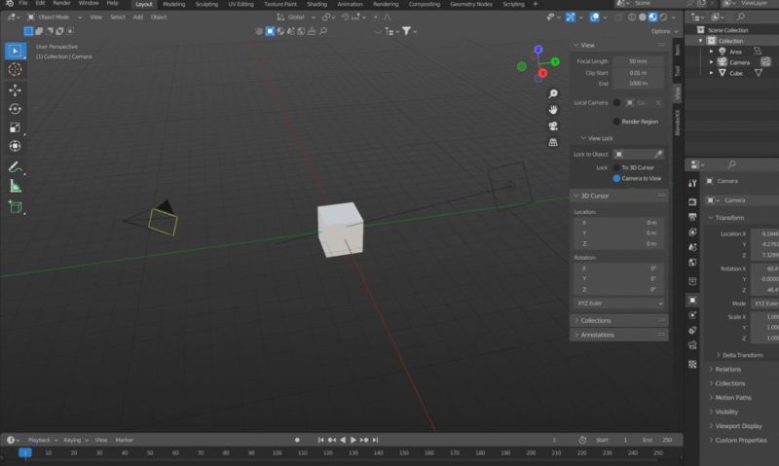The image size is (779, 466).
Task: Select the Transform tool
Action: (15, 146)
